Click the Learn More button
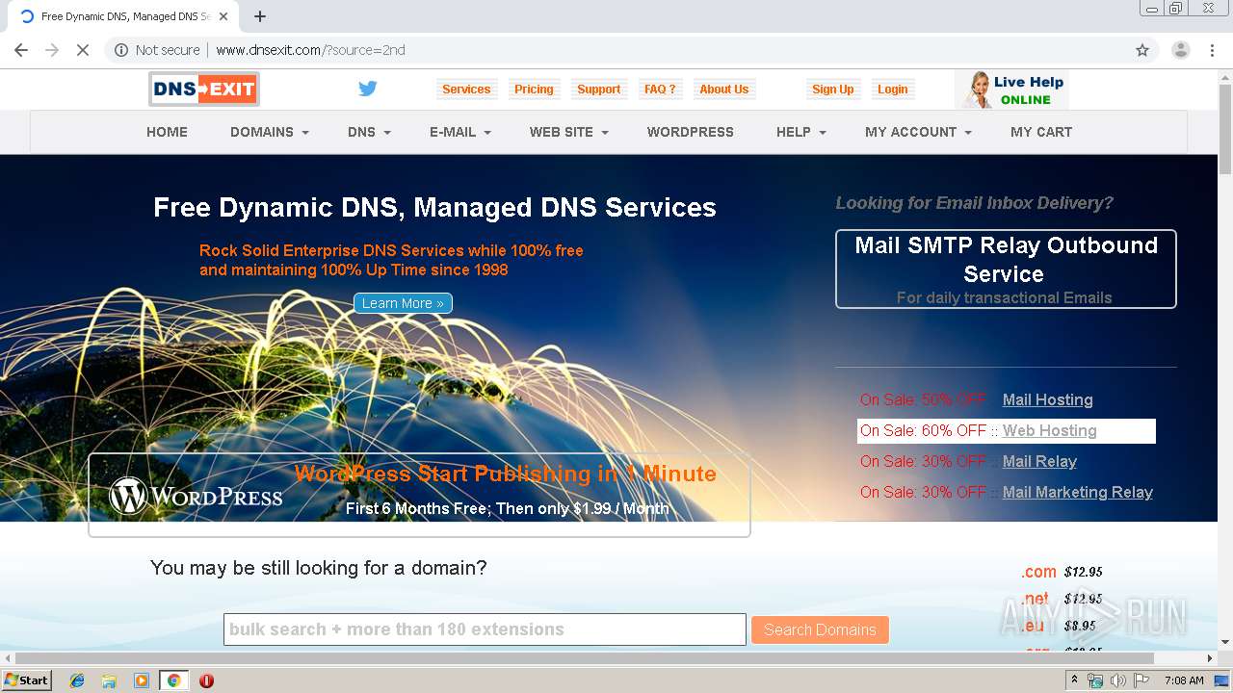Image resolution: width=1233 pixels, height=693 pixels. tap(403, 303)
